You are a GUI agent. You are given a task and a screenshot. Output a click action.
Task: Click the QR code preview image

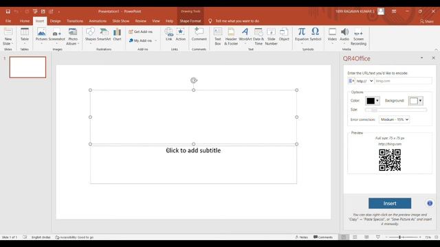390,160
